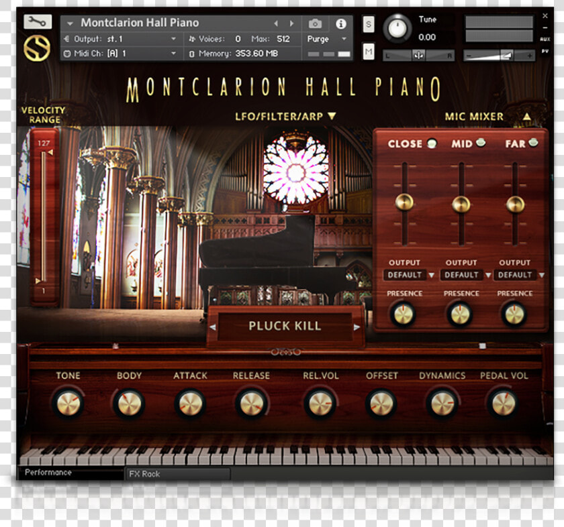
Task: Toggle the FAR mic on/off LED
Action: [x=534, y=142]
